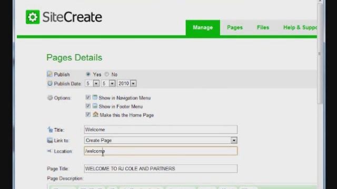Open the publish month dropdown
Viewport: 337px width, 189px height.
click(108, 83)
